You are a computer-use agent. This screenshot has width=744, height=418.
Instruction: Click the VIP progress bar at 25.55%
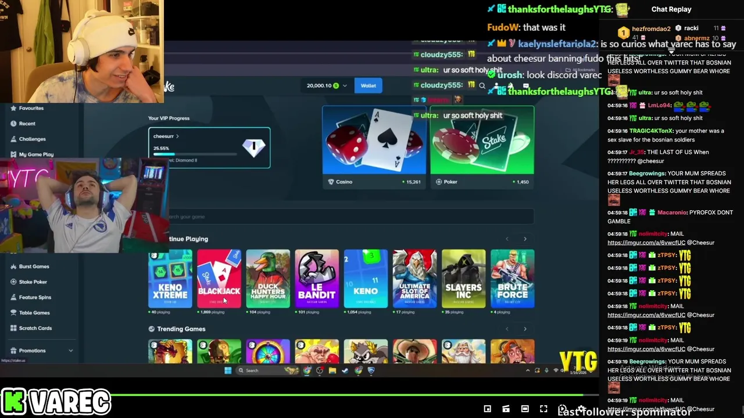pyautogui.click(x=195, y=154)
